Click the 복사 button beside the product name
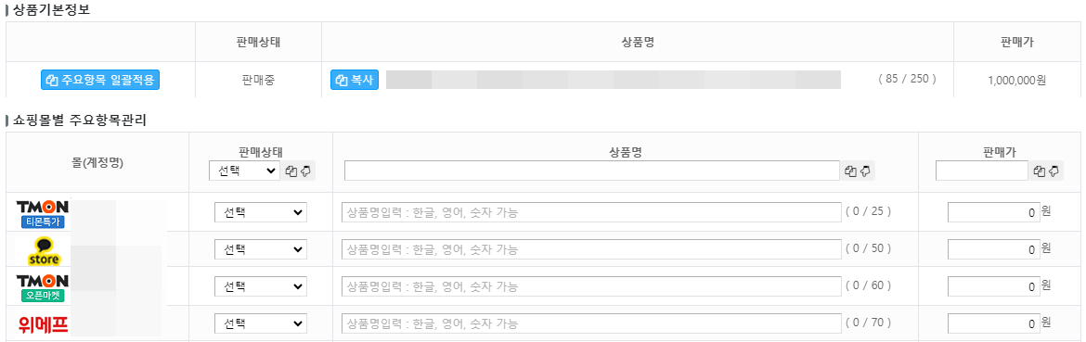The width and height of the screenshot is (1086, 342). click(355, 80)
